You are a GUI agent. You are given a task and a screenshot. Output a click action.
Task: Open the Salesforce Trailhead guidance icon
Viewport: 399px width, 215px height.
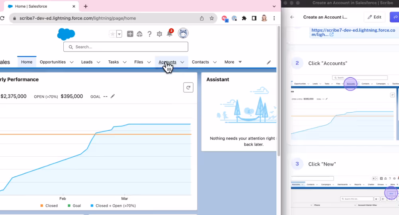pos(139,34)
